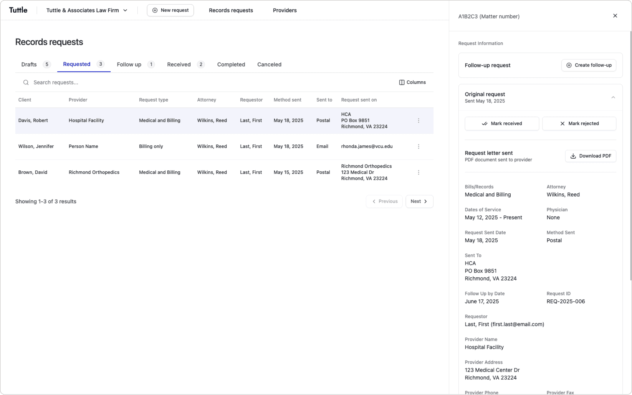Click Create follow-up button

pyautogui.click(x=589, y=65)
